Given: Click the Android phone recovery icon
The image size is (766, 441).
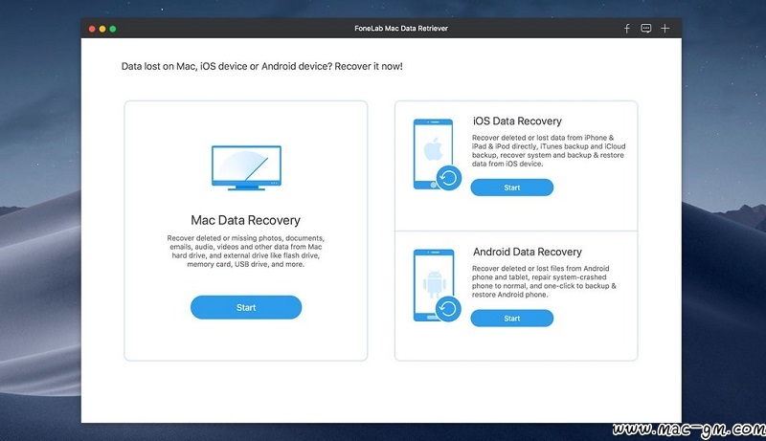Looking at the screenshot, I should pyautogui.click(x=438, y=286).
